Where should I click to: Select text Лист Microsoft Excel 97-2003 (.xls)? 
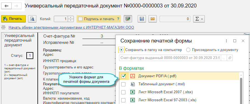pyautogui.click(x=167, y=100)
